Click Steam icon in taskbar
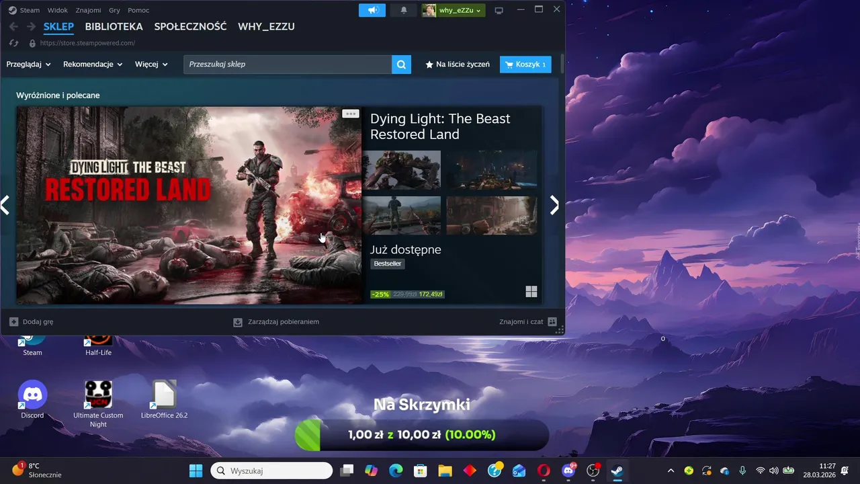This screenshot has height=484, width=860. pos(617,471)
